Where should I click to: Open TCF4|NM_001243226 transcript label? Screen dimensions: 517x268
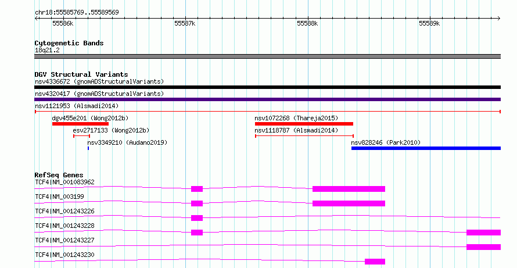(64, 211)
